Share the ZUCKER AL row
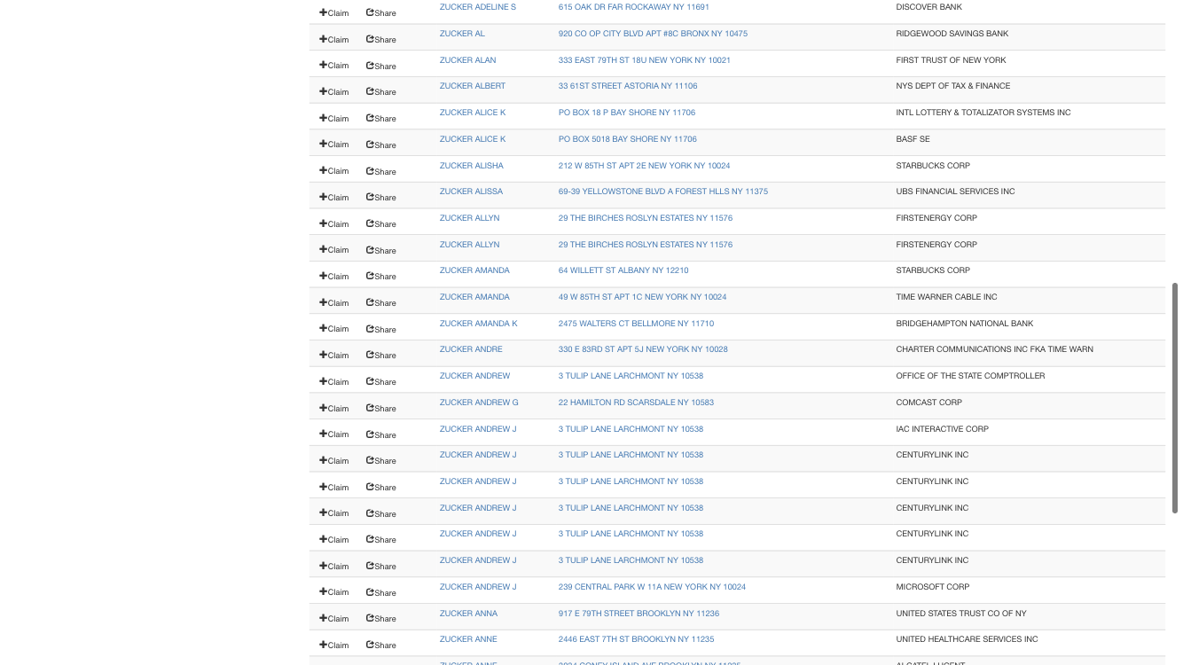The image size is (1183, 665). coord(381,40)
